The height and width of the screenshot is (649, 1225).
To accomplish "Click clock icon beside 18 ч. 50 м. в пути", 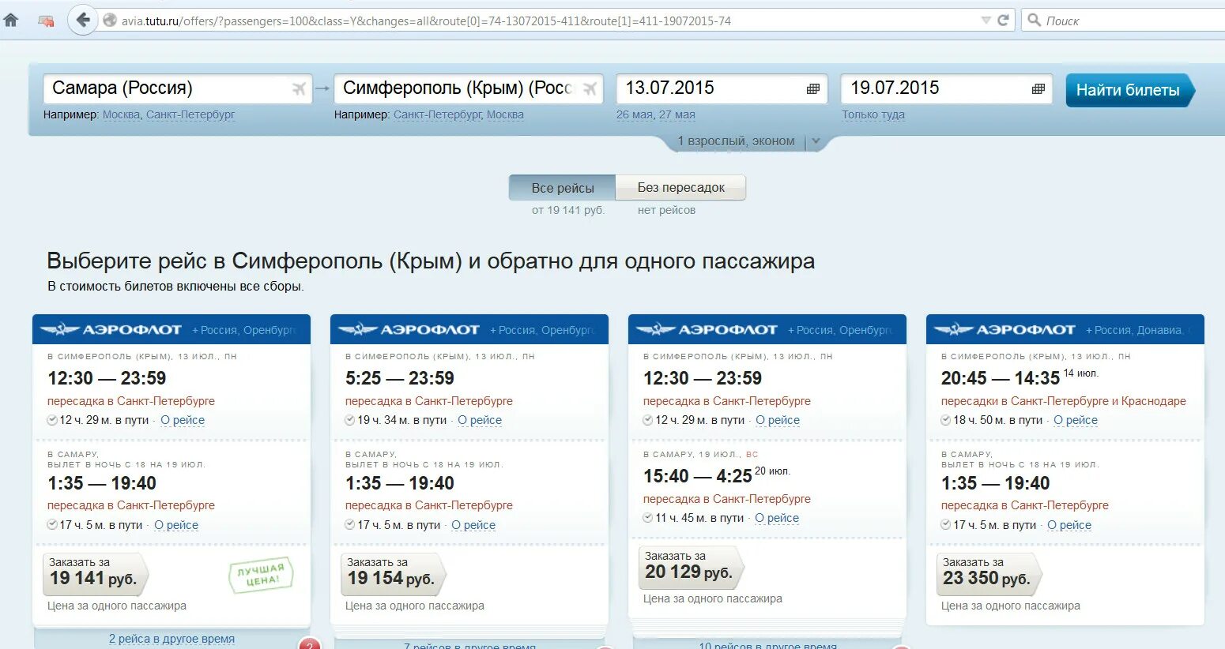I will [946, 420].
